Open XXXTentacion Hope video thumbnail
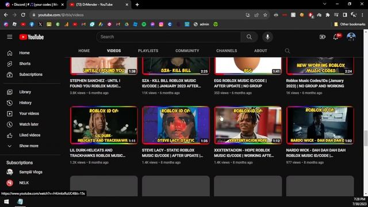 point(248,125)
